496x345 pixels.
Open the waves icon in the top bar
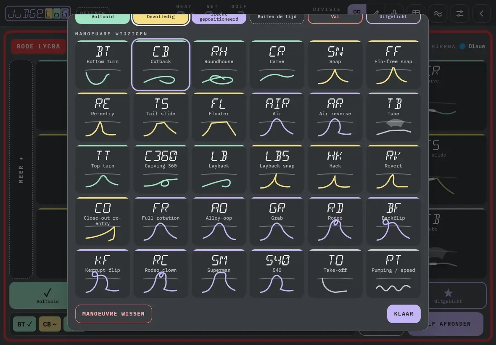click(x=438, y=13)
